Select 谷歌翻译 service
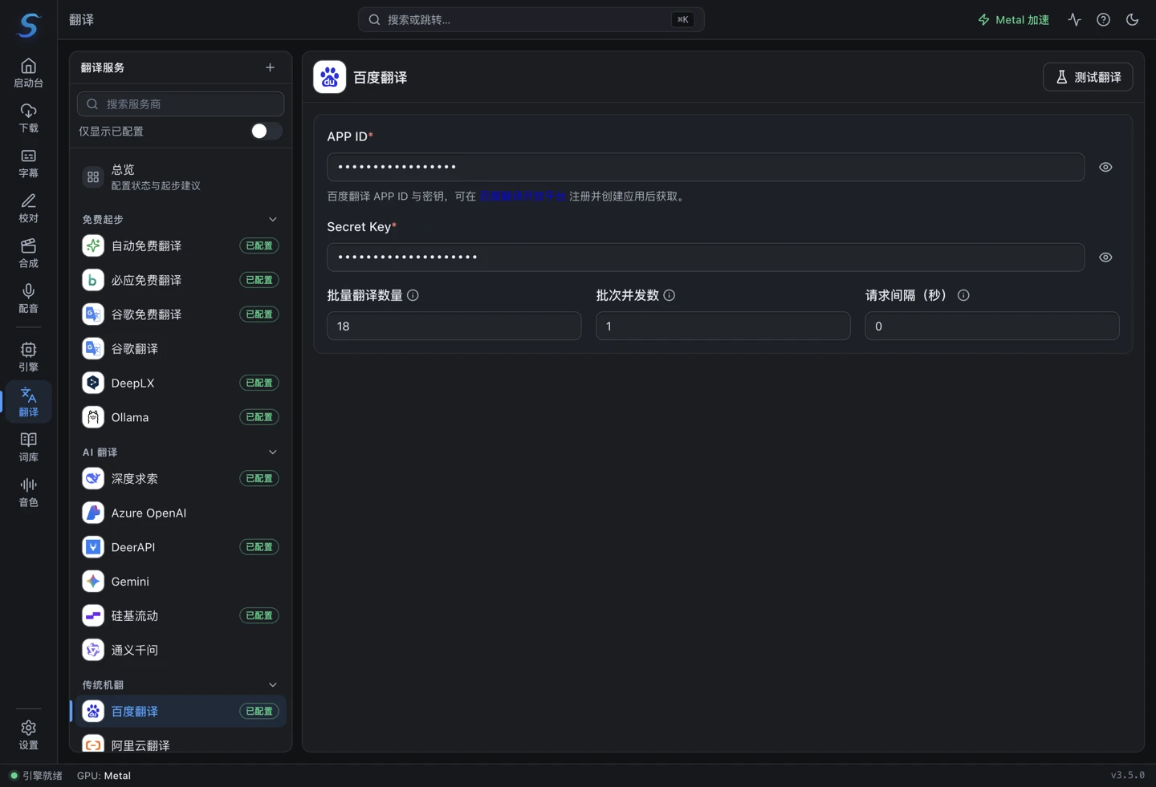This screenshot has height=787, width=1156. pos(181,349)
